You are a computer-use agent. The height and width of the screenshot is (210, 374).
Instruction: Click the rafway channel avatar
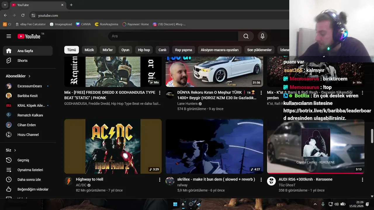170,181
